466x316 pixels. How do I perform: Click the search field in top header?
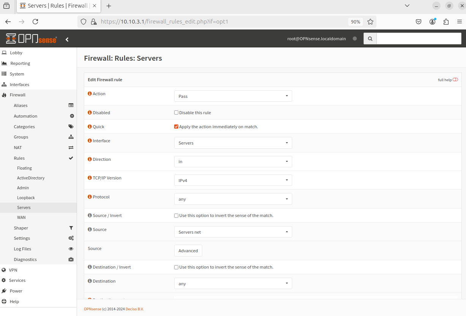point(419,39)
